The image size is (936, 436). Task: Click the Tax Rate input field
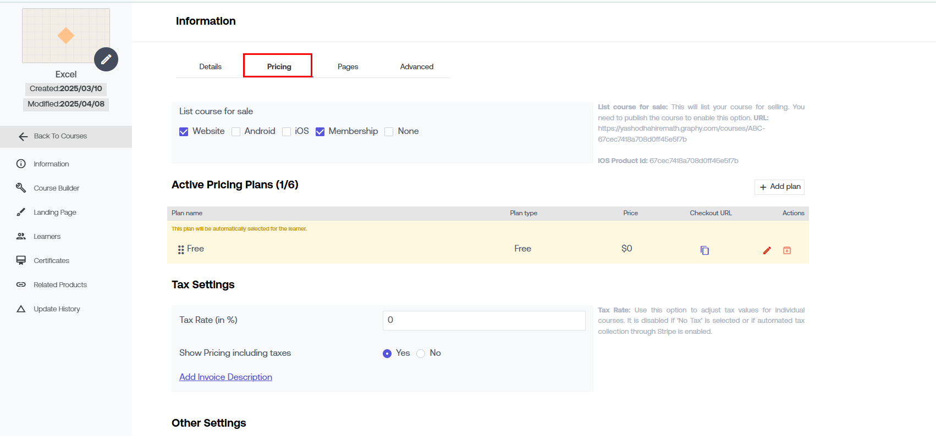(x=483, y=321)
